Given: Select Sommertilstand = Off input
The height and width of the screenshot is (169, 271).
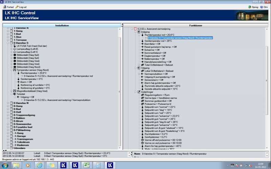Looking at the screenshot, I should [x=153, y=53].
